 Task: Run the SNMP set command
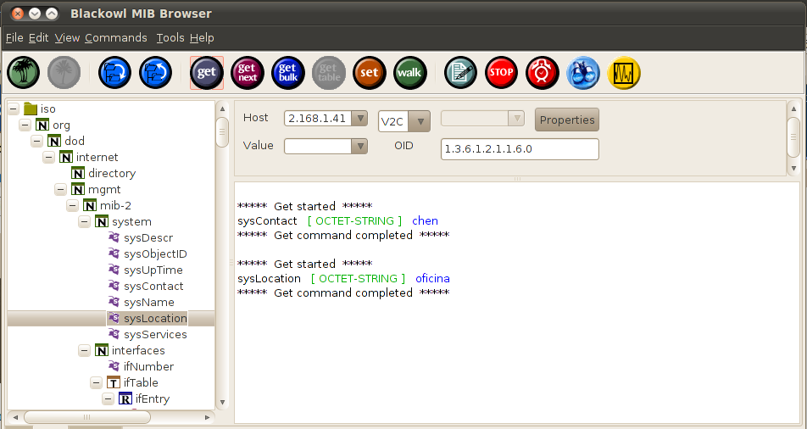(x=370, y=73)
